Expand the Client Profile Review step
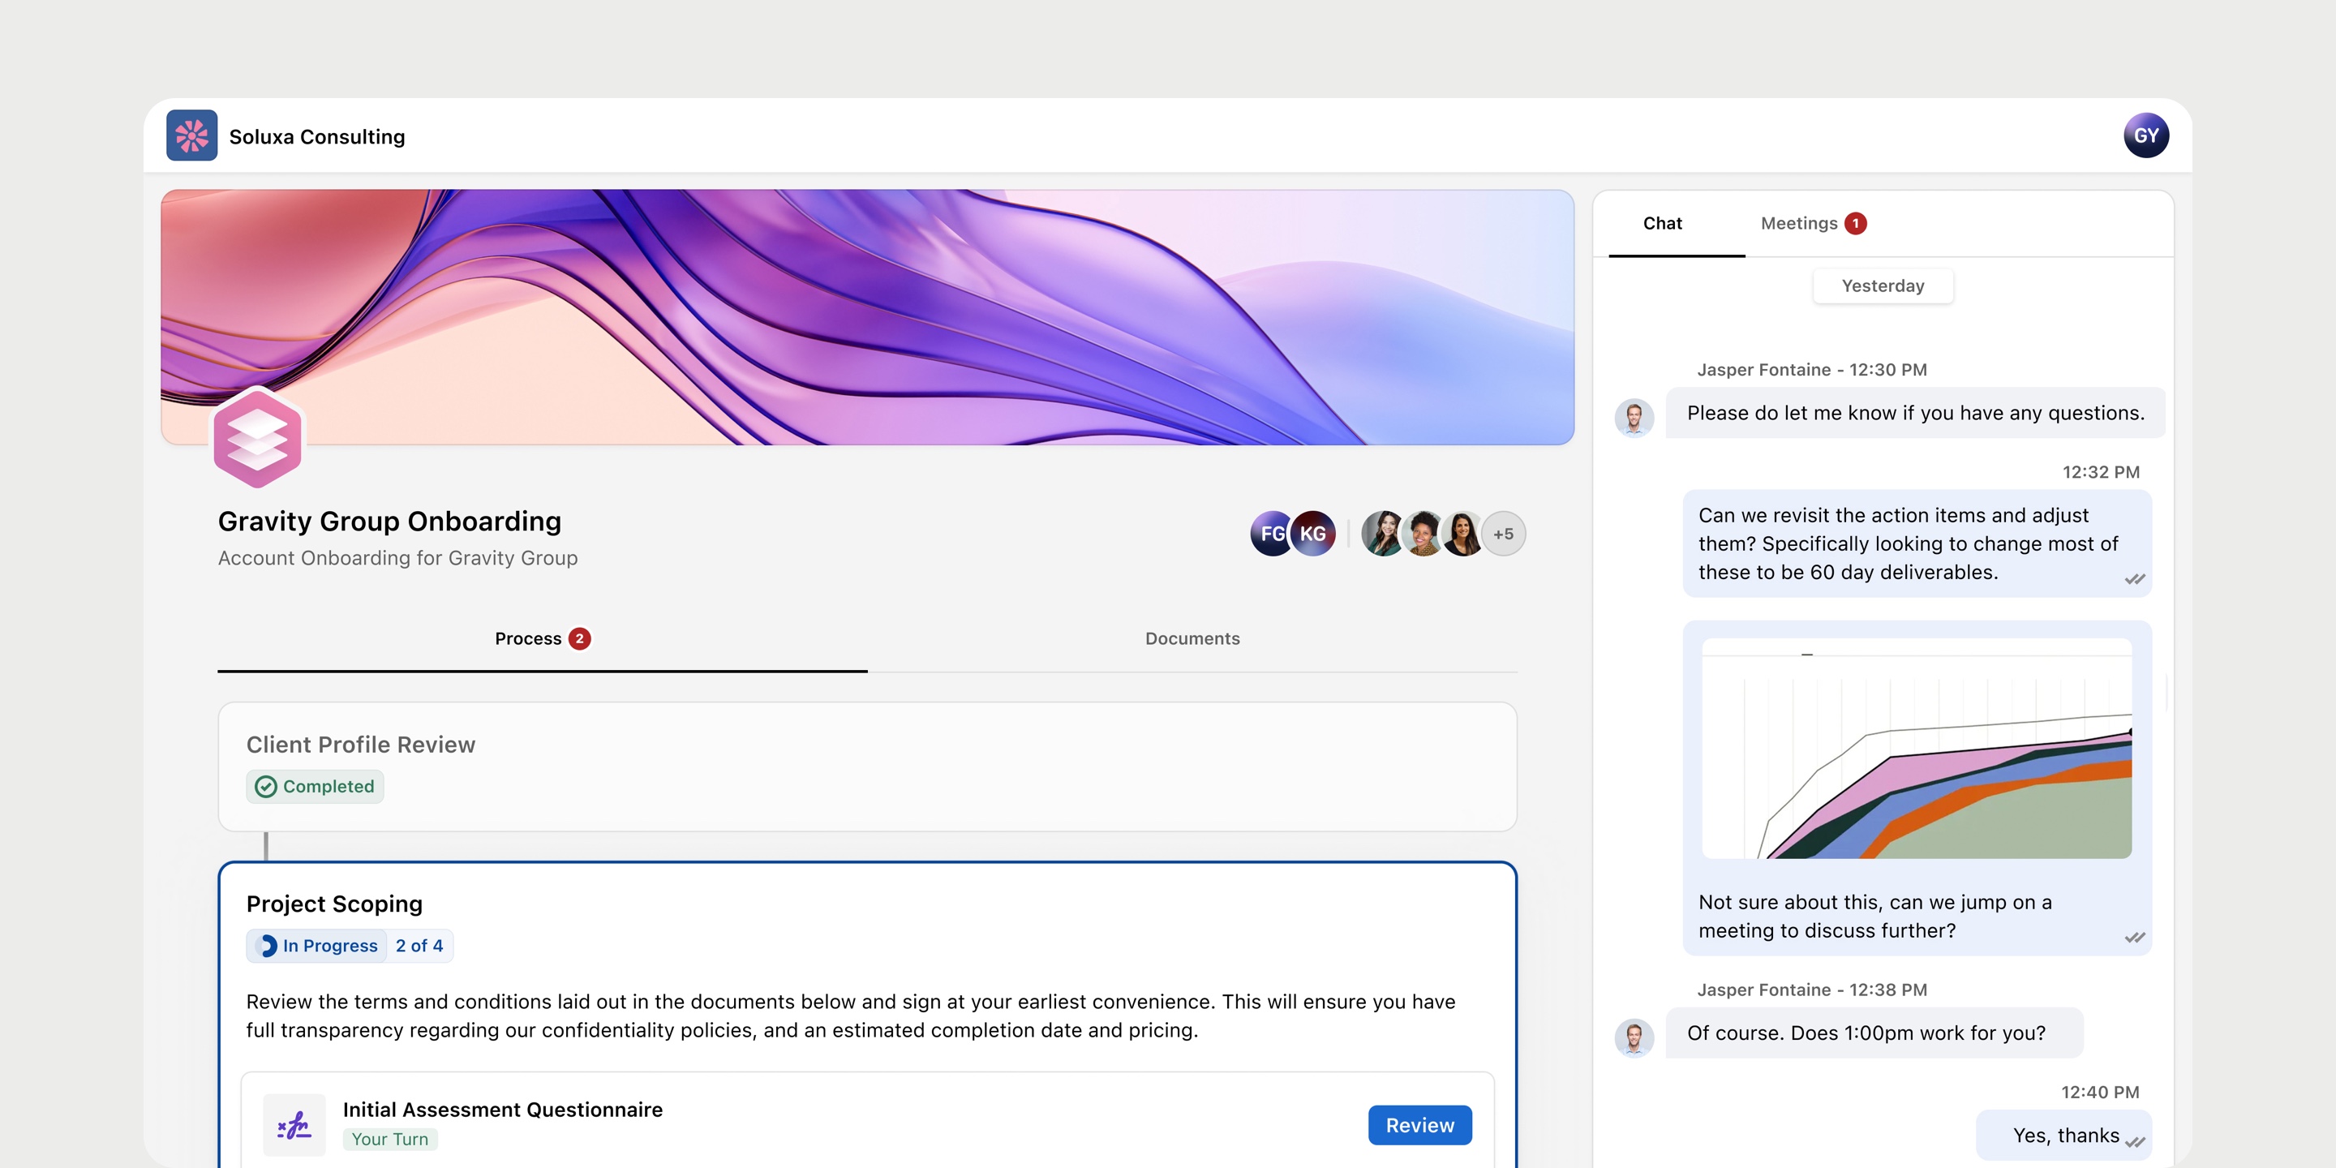 361,745
